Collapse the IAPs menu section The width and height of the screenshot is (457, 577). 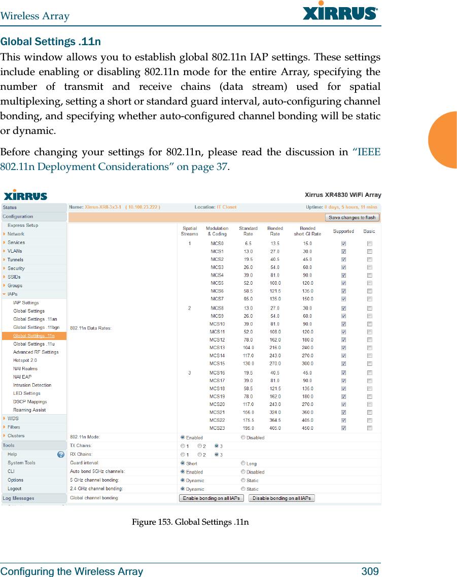pos(12,294)
